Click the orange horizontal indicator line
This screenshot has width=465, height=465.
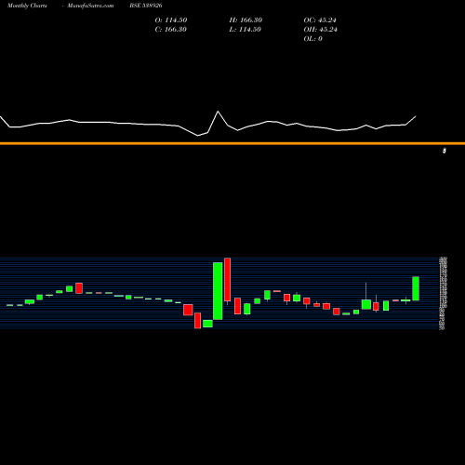click(x=232, y=143)
